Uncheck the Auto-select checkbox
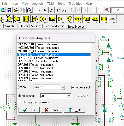 (73, 87)
